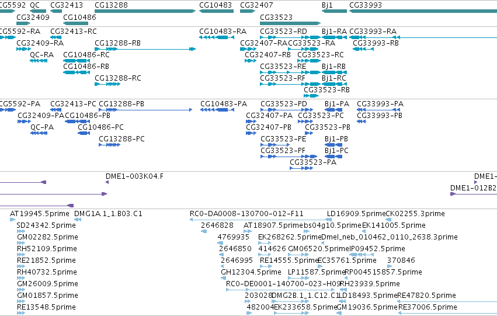Click transcript CG33993-RA

coord(423,37)
